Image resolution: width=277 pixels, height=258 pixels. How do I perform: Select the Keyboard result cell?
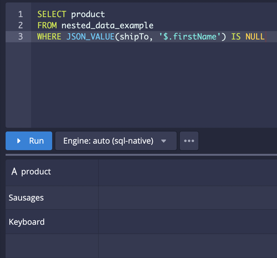coord(27,222)
